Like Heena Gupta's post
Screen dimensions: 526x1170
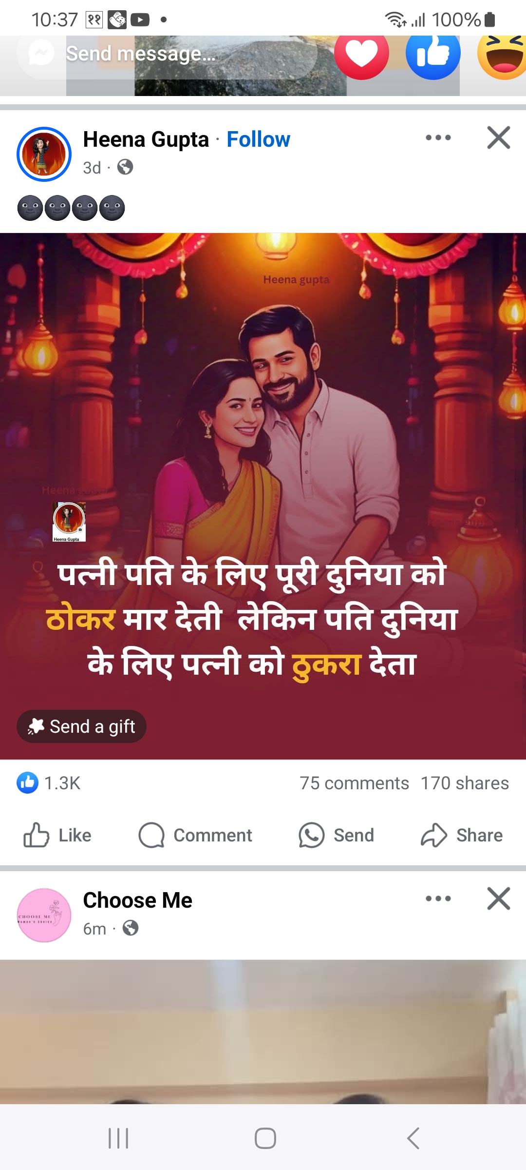57,835
